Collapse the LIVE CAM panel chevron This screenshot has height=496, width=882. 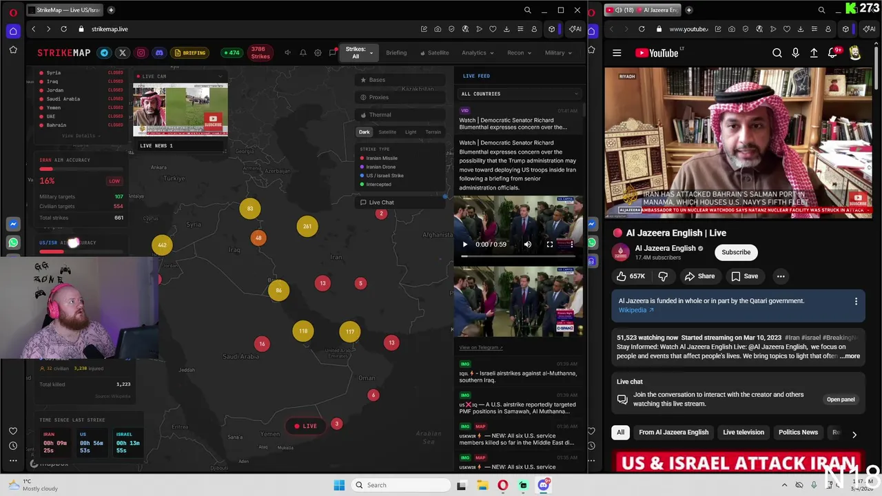coord(221,76)
